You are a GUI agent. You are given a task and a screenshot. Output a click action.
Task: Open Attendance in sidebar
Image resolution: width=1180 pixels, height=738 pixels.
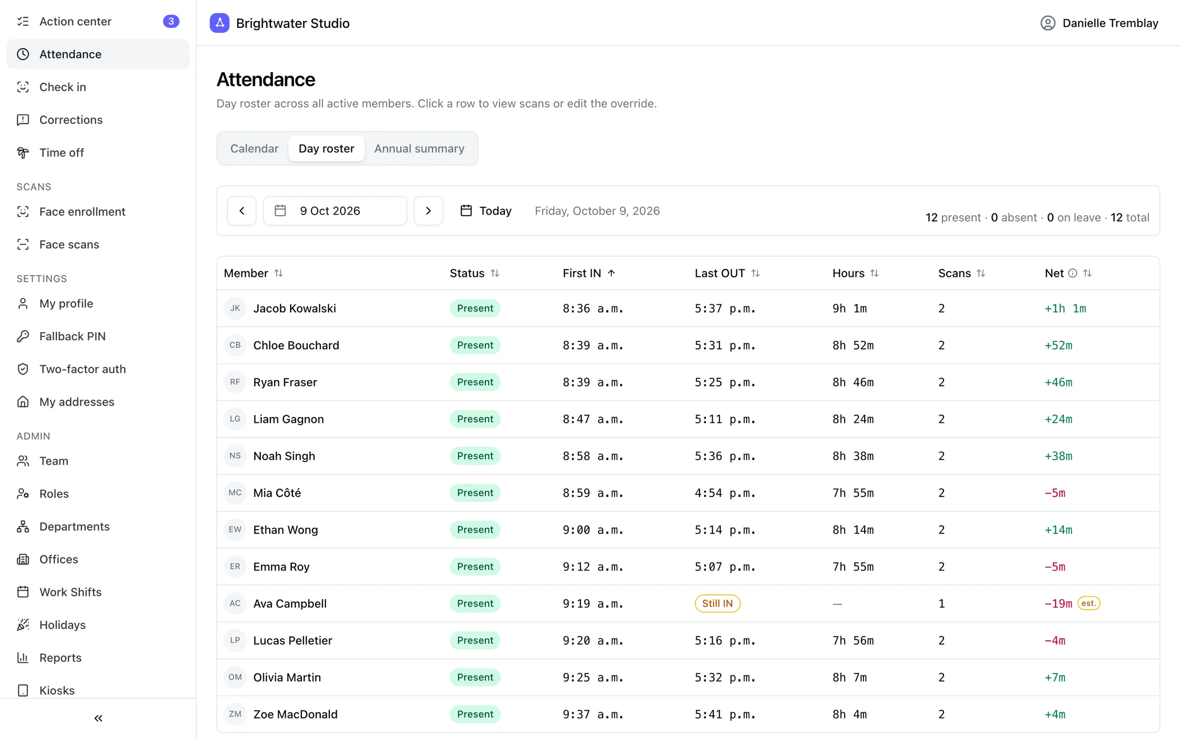(x=98, y=54)
